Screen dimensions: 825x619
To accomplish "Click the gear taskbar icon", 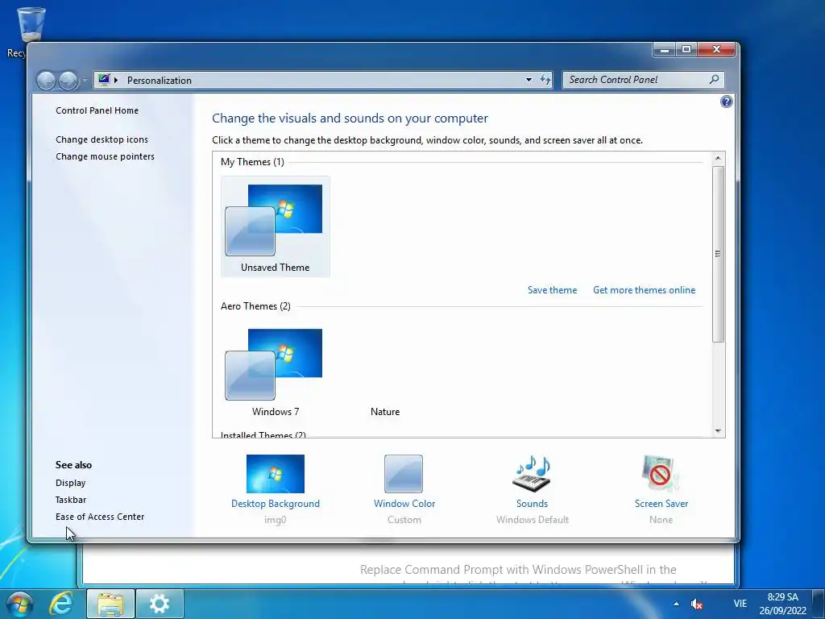I will (160, 604).
